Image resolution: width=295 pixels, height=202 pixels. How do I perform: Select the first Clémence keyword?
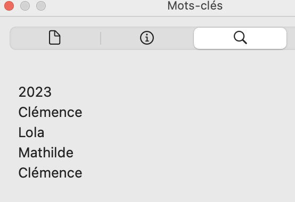pos(50,112)
